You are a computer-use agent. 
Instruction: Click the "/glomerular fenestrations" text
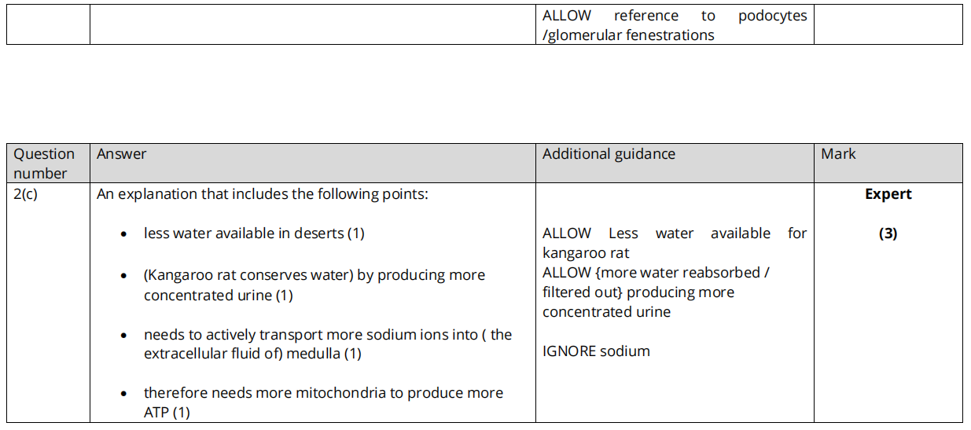(628, 35)
